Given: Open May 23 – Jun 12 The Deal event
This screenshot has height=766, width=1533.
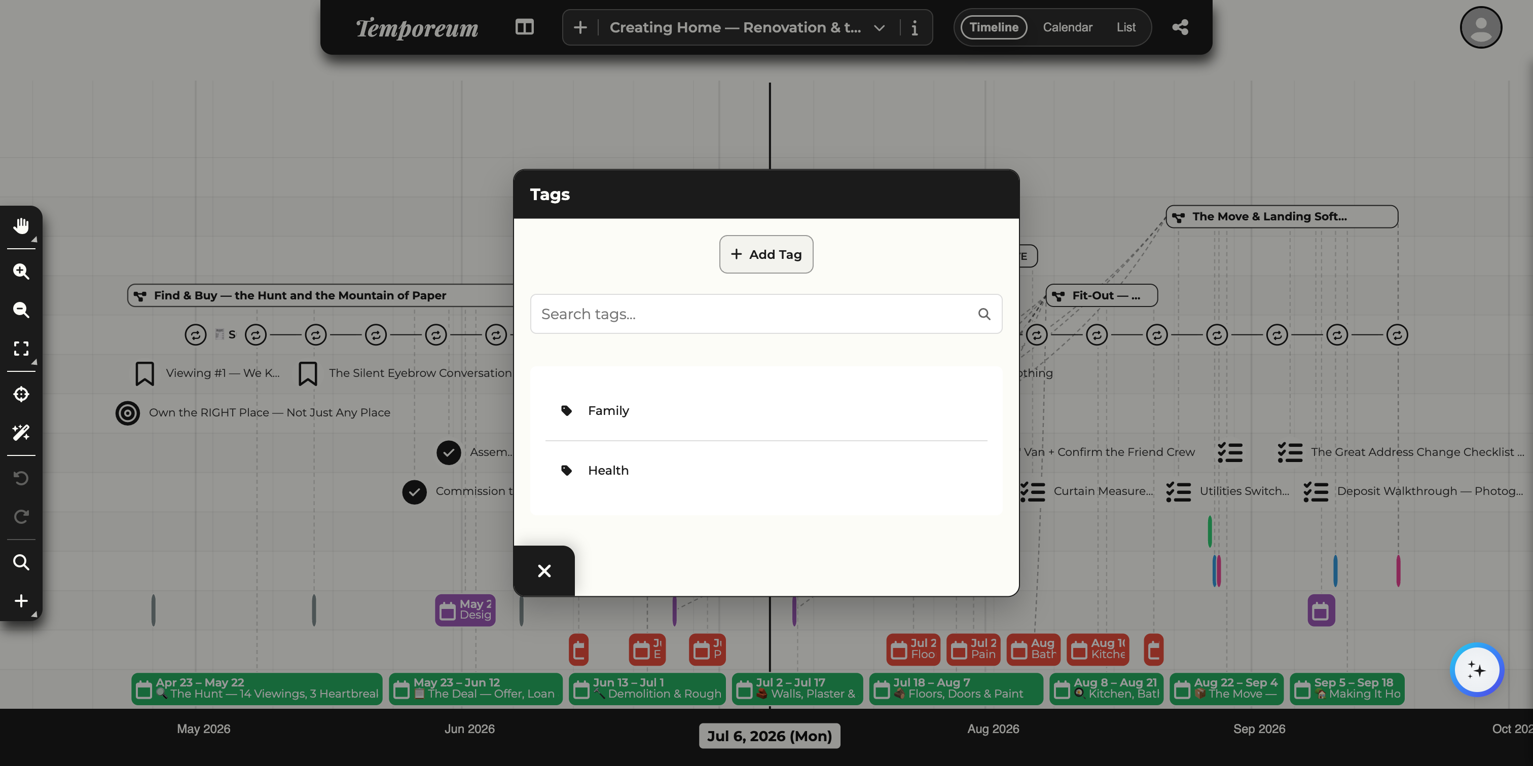Looking at the screenshot, I should 476,688.
